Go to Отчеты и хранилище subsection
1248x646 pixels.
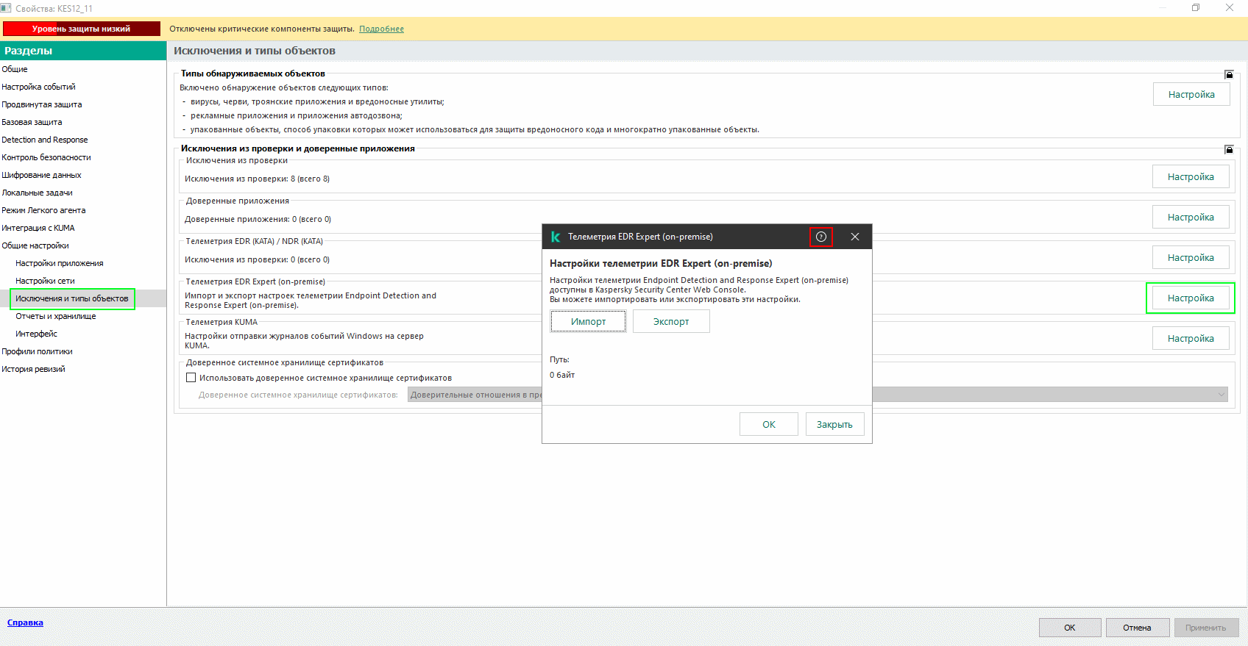[56, 316]
